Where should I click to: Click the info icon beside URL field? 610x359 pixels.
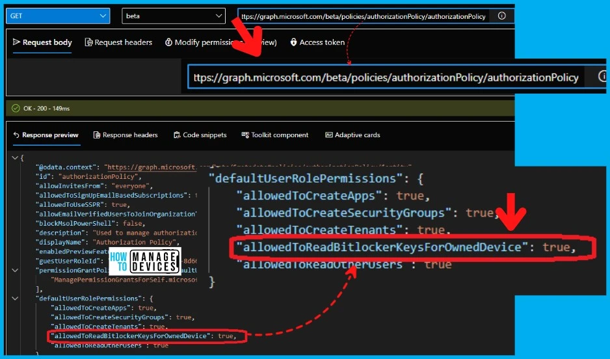502,16
